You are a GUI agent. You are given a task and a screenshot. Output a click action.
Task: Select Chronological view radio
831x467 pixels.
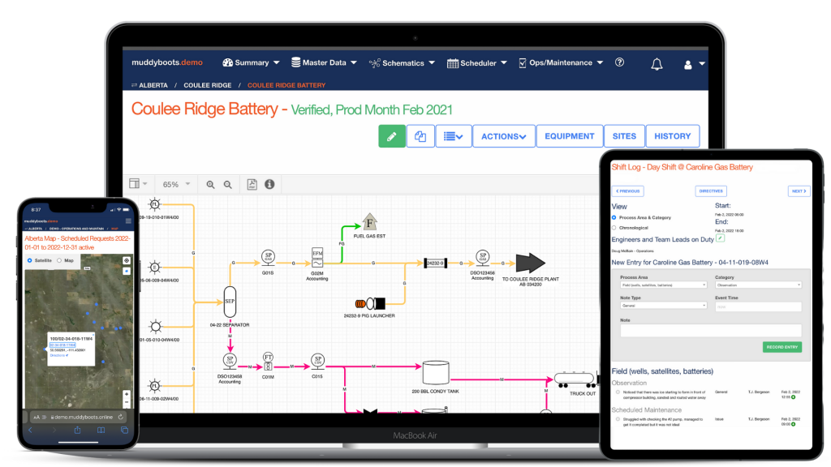(614, 228)
